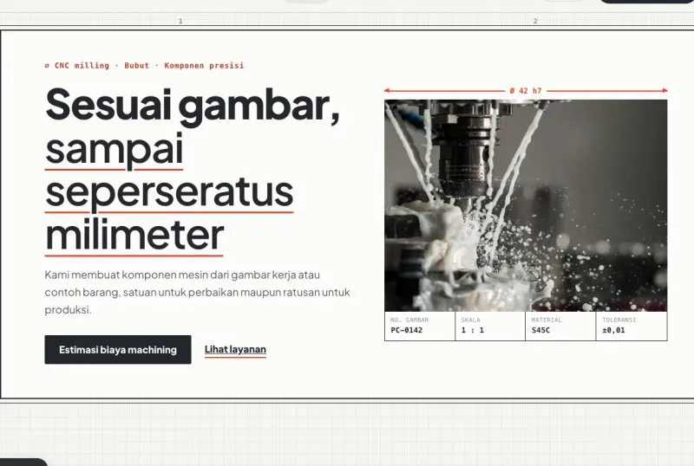Image resolution: width=694 pixels, height=466 pixels.
Task: Click the underlined word 'seperseratus'
Action: pyautogui.click(x=169, y=192)
